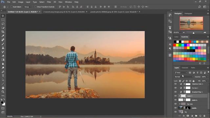Screen dimensions: 210x118
Task: Select the Gradient tool
Action: (x=3, y=60)
